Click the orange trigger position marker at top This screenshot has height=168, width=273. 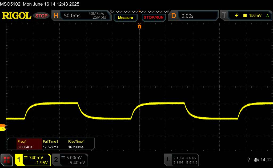(x=139, y=26)
